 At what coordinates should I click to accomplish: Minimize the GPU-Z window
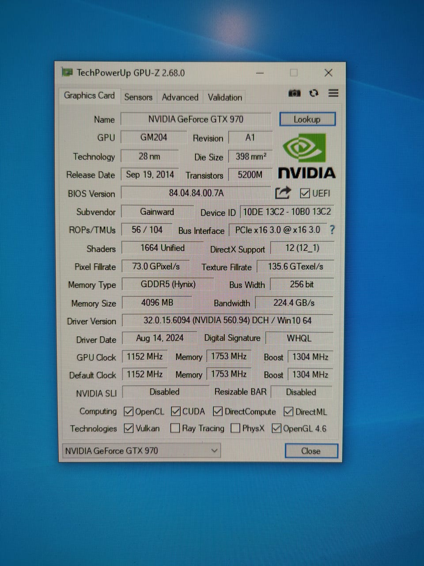click(260, 73)
